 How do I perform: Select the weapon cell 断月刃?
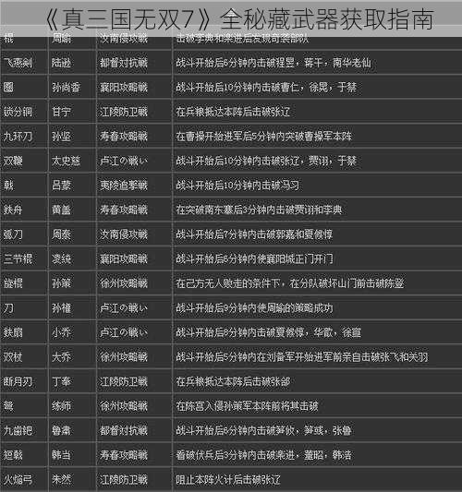click(x=18, y=381)
